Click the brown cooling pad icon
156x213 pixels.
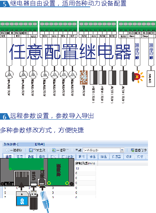pyautogui.click(x=84, y=77)
